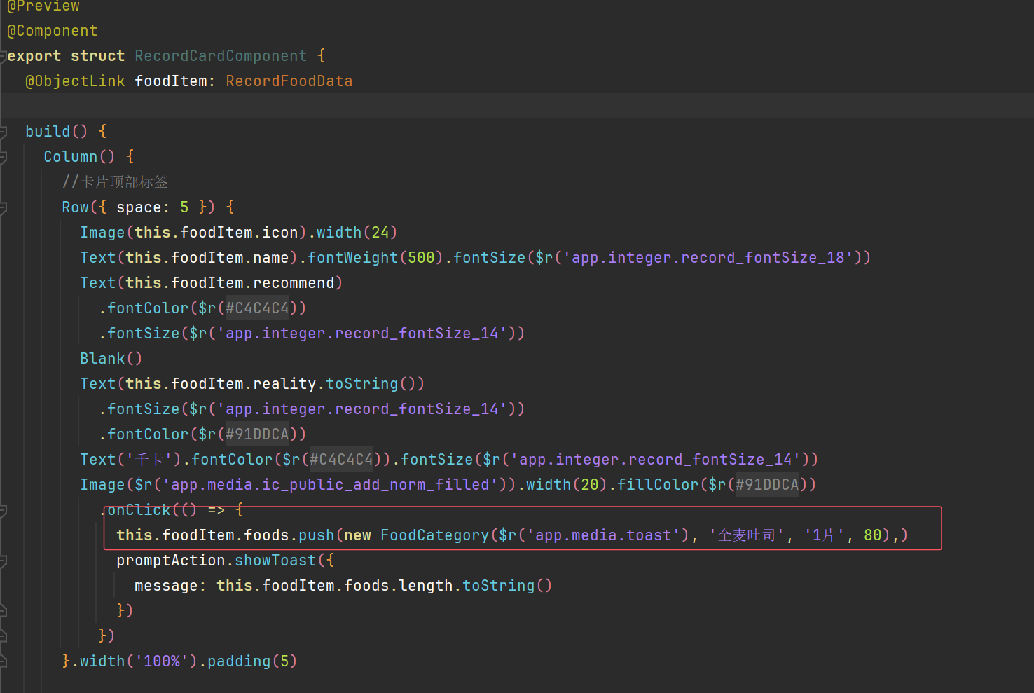Screen dimensions: 1034x693
Task: Click 'app.media.ic_public_add_norm_filled' resource string
Action: [x=330, y=485]
